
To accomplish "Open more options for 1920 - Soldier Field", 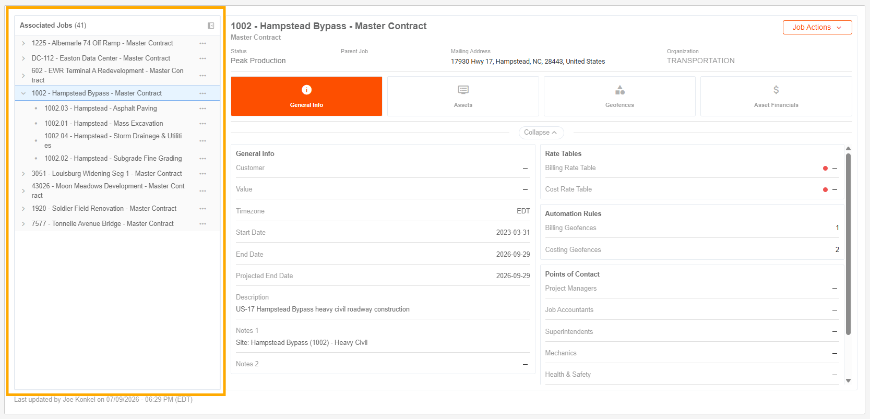I will pos(202,209).
